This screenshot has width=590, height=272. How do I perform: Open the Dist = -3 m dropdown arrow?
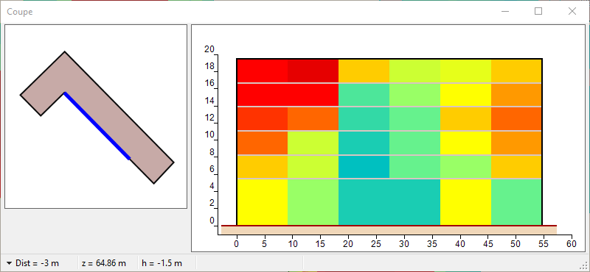click(x=10, y=263)
